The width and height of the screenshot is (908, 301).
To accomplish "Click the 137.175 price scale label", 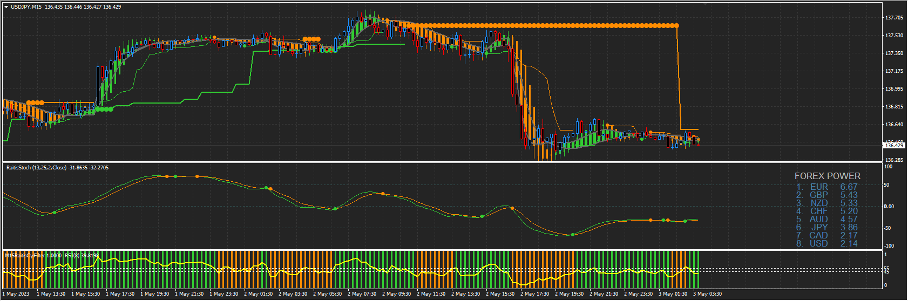I will pos(894,71).
